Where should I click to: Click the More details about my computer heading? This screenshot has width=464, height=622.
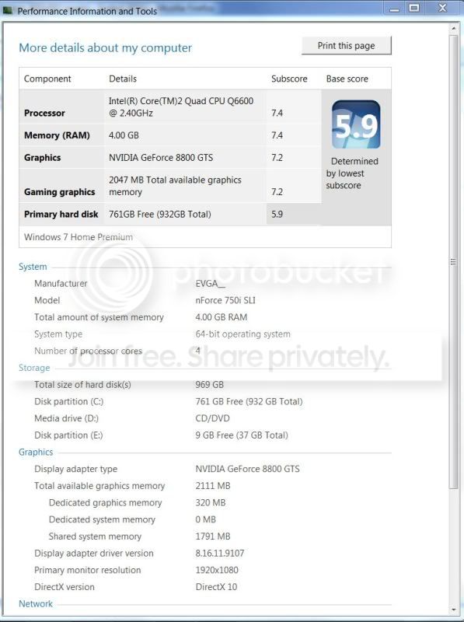tap(106, 48)
